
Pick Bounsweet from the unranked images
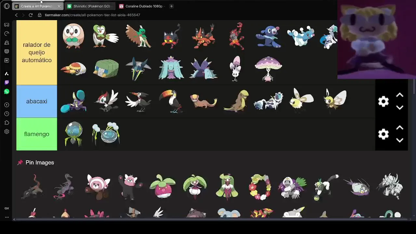click(162, 187)
